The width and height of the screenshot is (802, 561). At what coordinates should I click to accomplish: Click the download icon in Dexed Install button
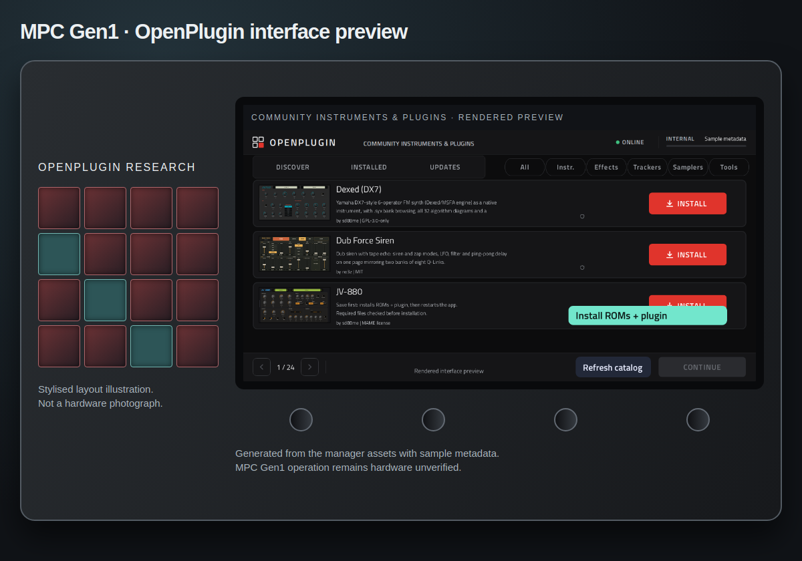click(670, 204)
